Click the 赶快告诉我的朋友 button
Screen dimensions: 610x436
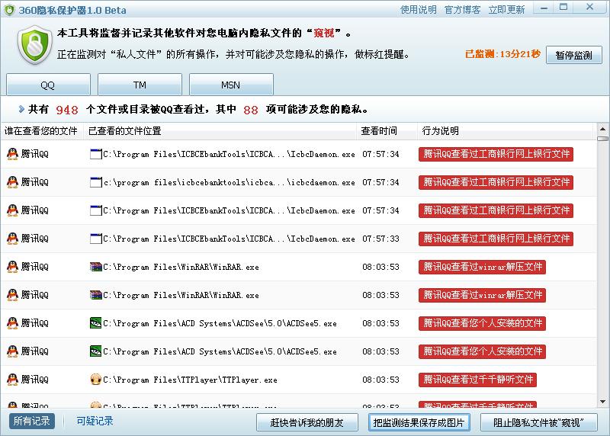point(307,422)
